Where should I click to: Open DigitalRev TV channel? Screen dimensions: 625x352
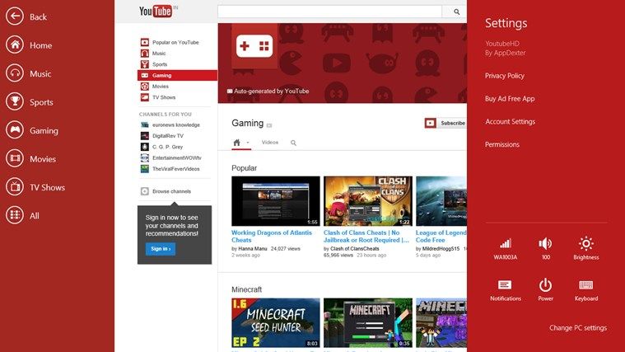pos(168,136)
